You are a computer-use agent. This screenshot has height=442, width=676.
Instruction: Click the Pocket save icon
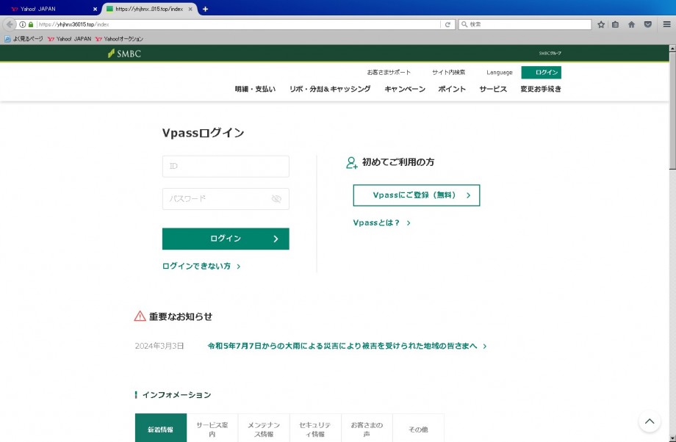[647, 24]
